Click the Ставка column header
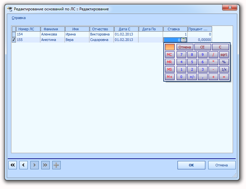Viewport: 246px width, 189px height. click(175, 29)
